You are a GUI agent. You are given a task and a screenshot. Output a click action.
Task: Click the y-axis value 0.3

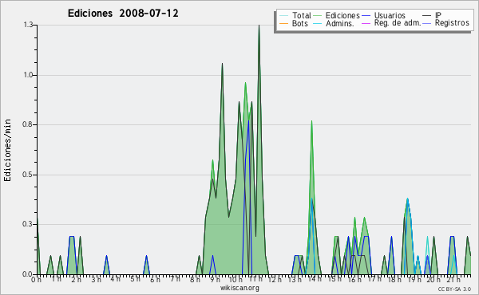tap(28, 225)
